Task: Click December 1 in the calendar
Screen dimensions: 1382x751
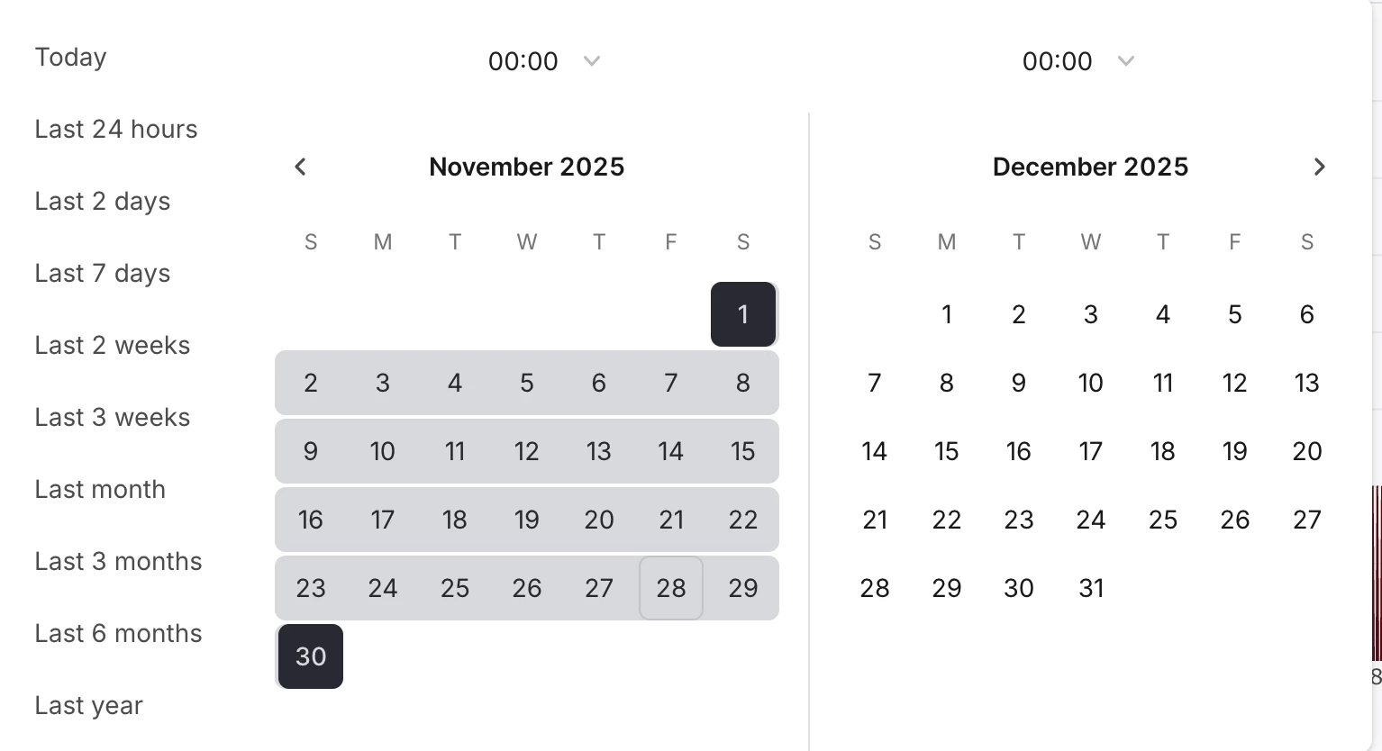Action: (947, 314)
